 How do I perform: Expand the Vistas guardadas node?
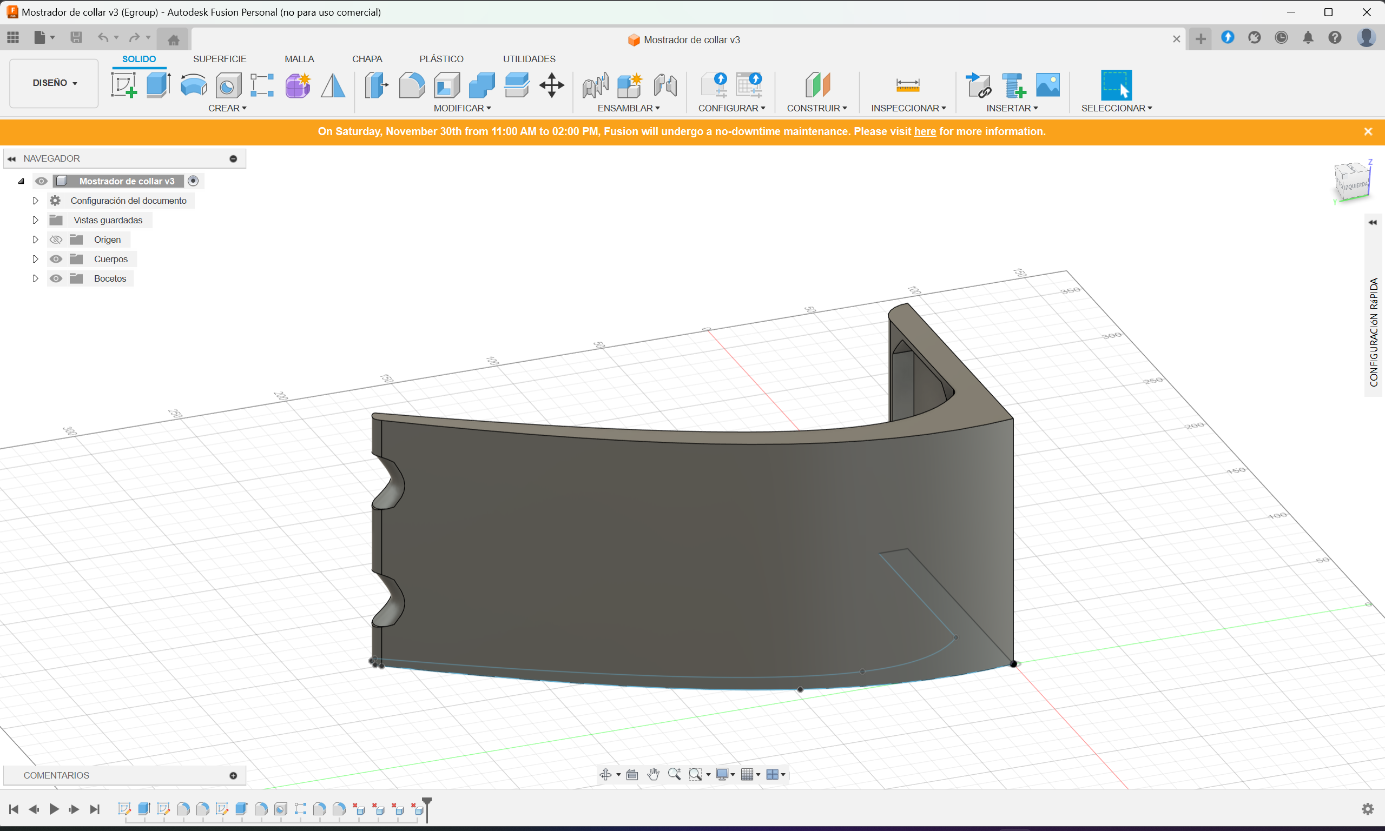pos(35,220)
